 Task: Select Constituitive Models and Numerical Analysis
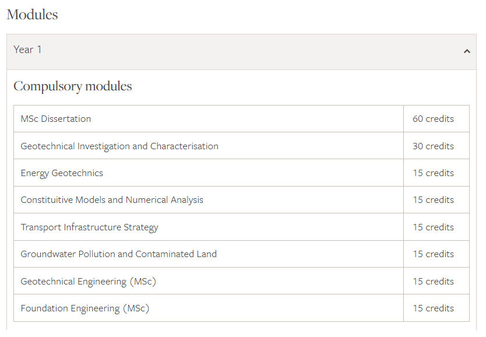click(x=112, y=200)
